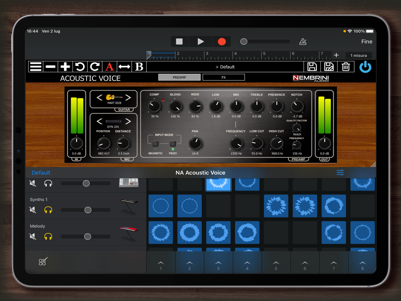Trigger column 3 with its chevron
Screen dimensions: 401x301
tap(218, 262)
